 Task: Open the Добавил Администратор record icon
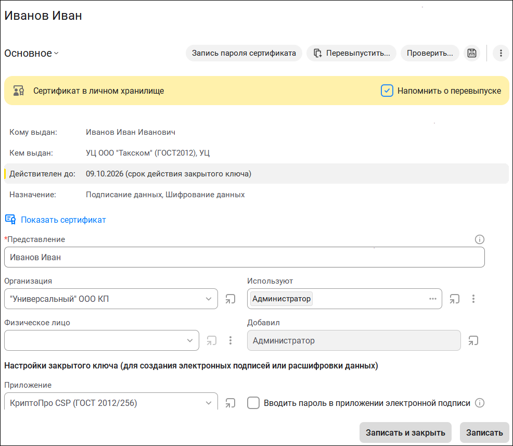473,340
